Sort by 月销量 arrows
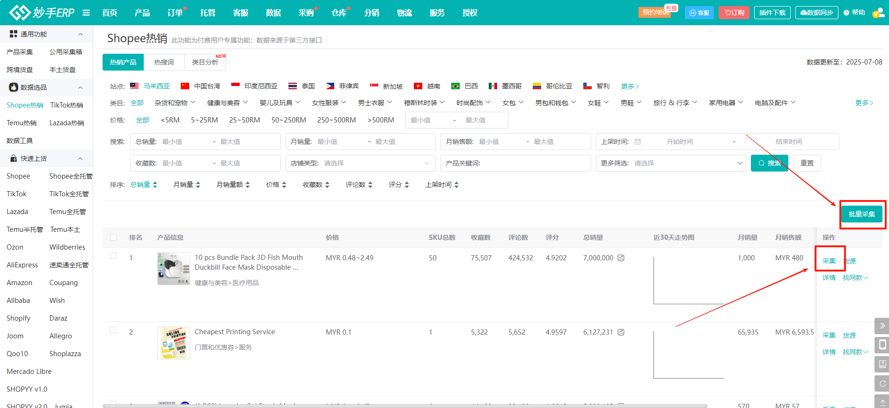889x408 pixels. click(198, 185)
